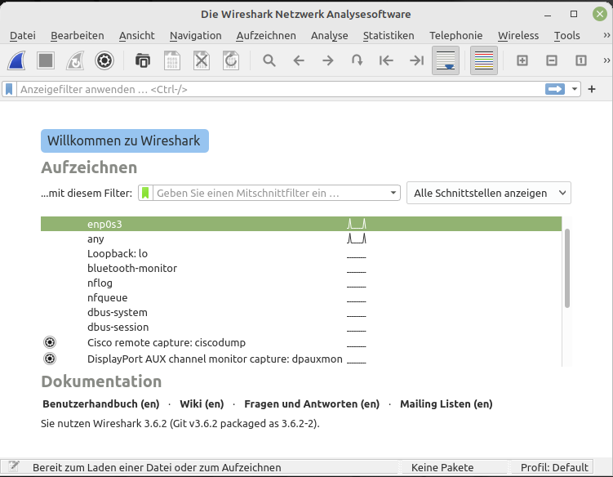Screen dimensions: 613x477
Task: Open the Wiki (en) link
Action: point(202,403)
